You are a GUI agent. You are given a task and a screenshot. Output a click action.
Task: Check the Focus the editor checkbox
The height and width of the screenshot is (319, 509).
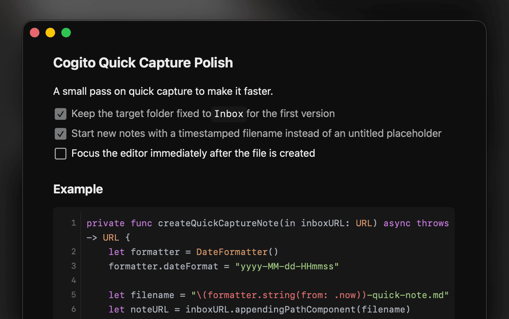click(61, 154)
